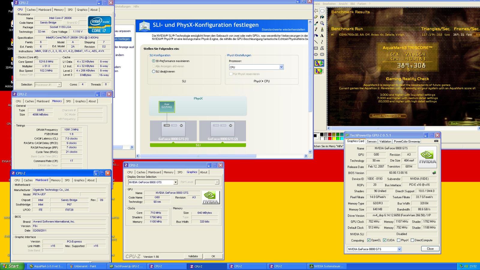Choose the opaque selection option in Paint

[x=319, y=63]
